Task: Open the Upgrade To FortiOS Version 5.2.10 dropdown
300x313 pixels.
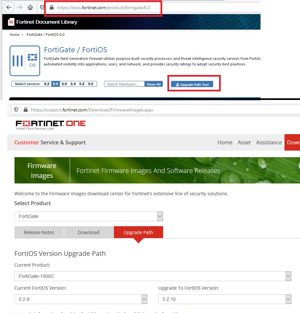Action: click(x=225, y=299)
